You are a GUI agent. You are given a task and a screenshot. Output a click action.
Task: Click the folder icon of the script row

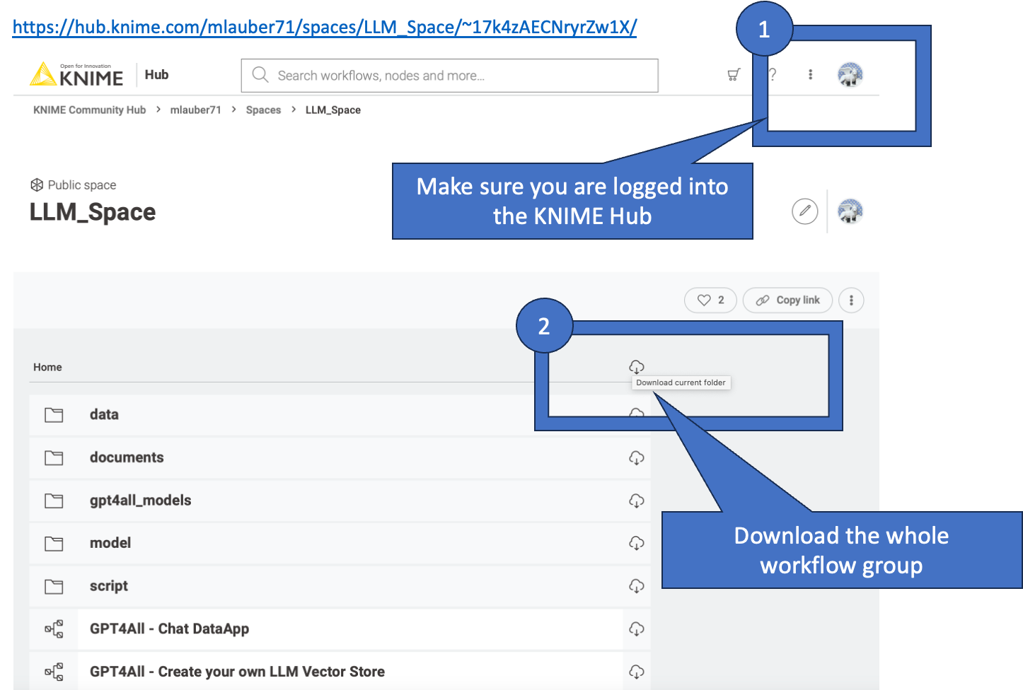(54, 587)
